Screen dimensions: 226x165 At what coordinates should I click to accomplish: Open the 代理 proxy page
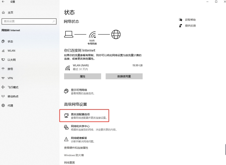[x=10, y=105]
